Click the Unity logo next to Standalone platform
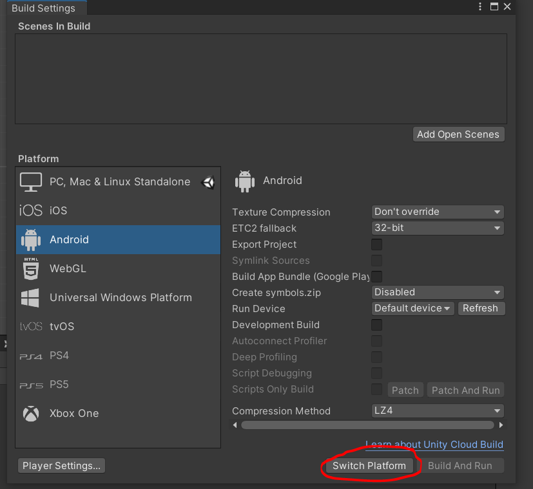Viewport: 533px width, 489px height. (208, 183)
